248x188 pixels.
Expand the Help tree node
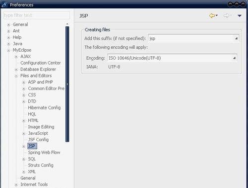[x=8, y=37]
